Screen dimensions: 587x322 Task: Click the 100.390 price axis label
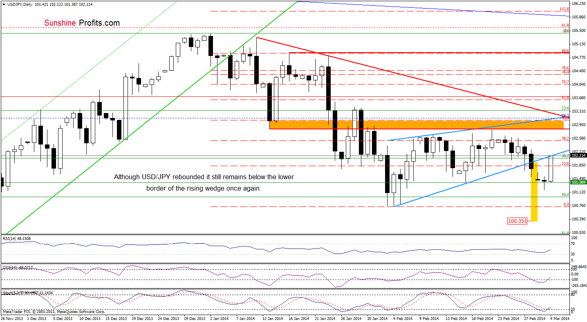click(578, 219)
